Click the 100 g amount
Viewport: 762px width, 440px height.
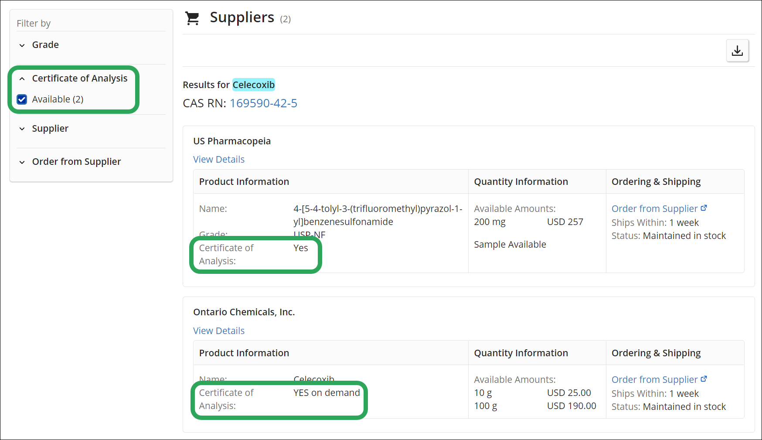pos(486,406)
